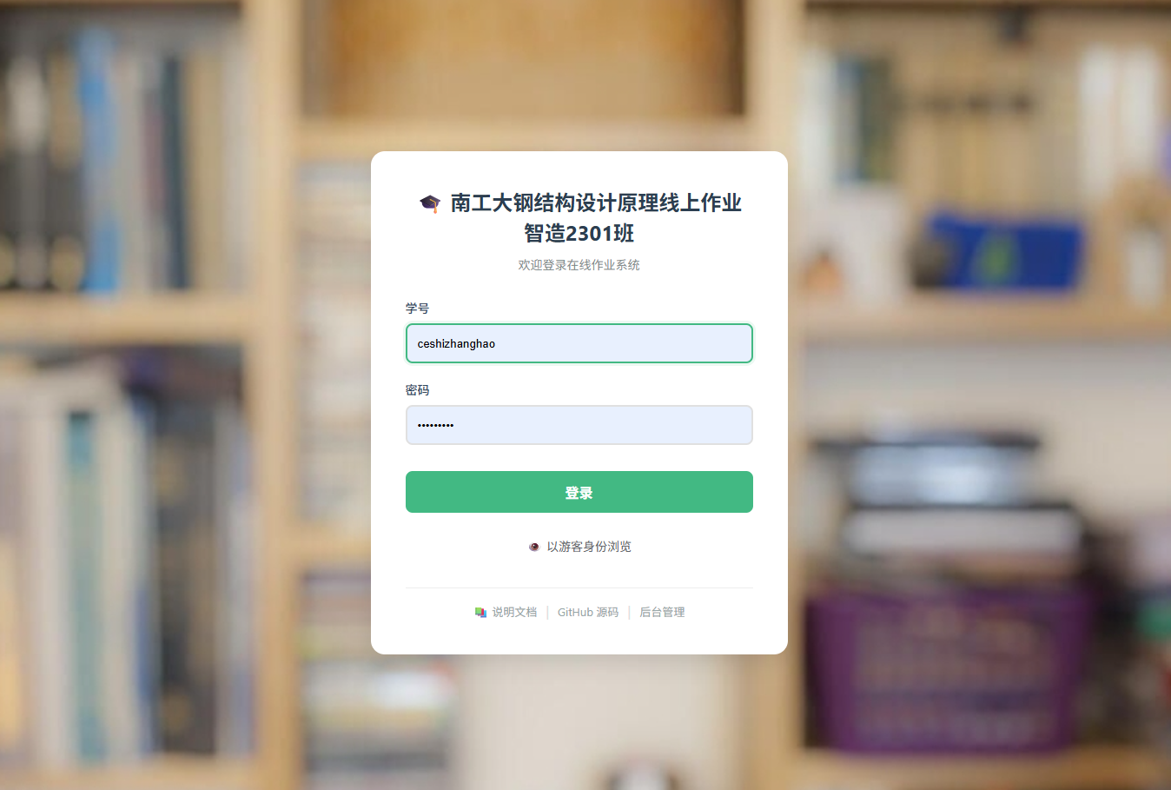Log in with the green 登录 button

coord(579,492)
